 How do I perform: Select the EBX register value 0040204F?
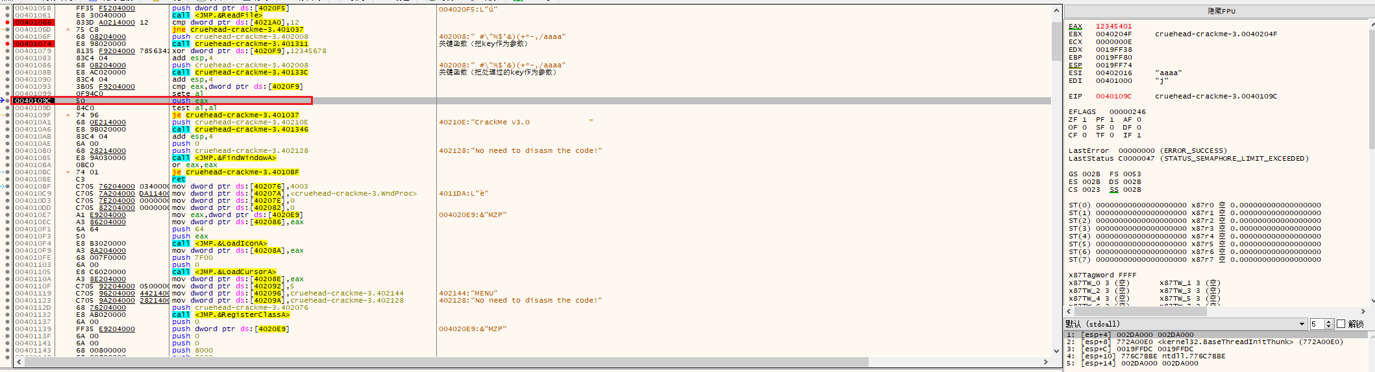pos(1113,34)
